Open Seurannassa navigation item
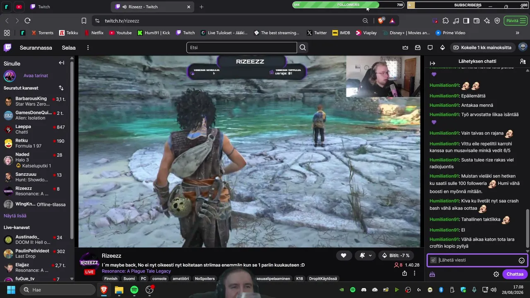530x298 pixels. point(36,48)
